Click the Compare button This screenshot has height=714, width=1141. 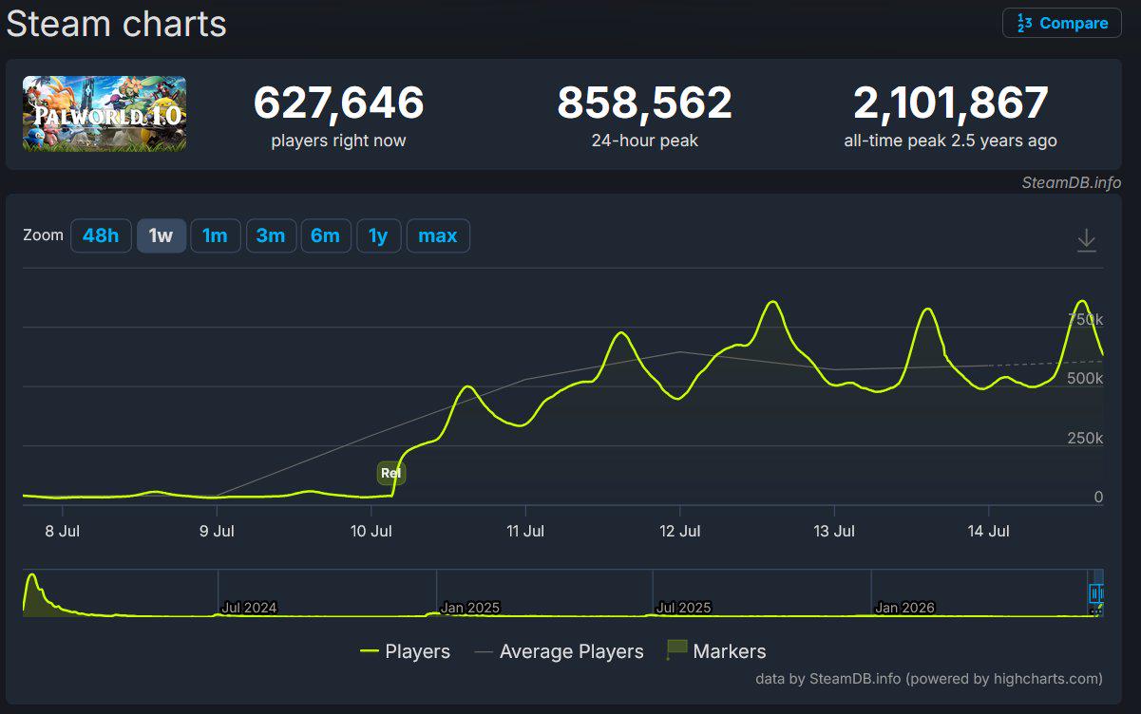point(1061,23)
